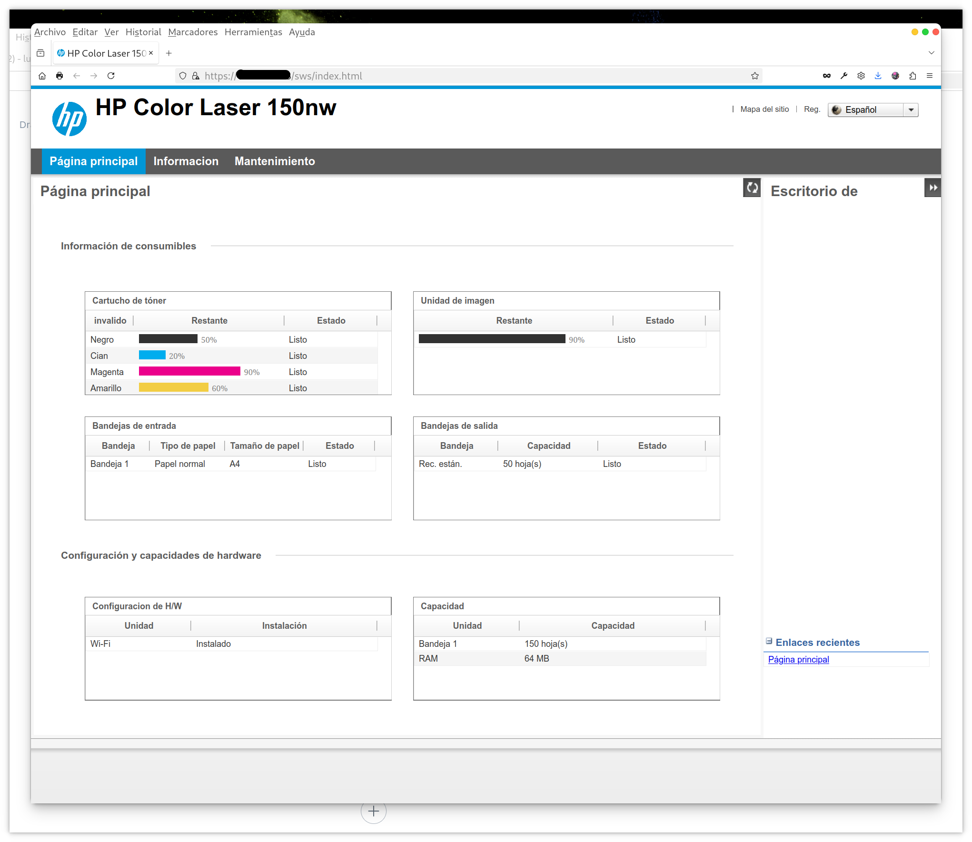Collapse the Enlaces recientes section icon

point(769,641)
